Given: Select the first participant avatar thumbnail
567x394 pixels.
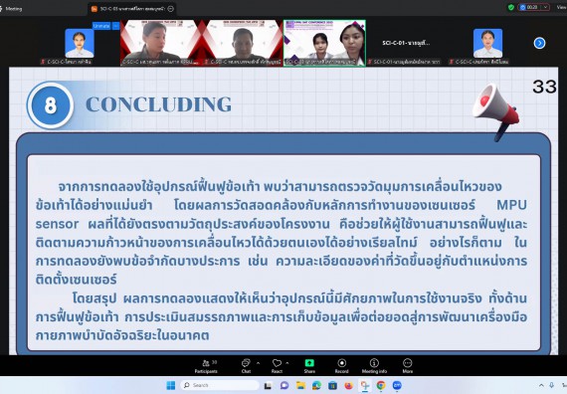Looking at the screenshot, I should pyautogui.click(x=80, y=44).
